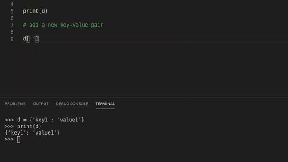Place cursor in d[''] on line 9

(x=31, y=39)
